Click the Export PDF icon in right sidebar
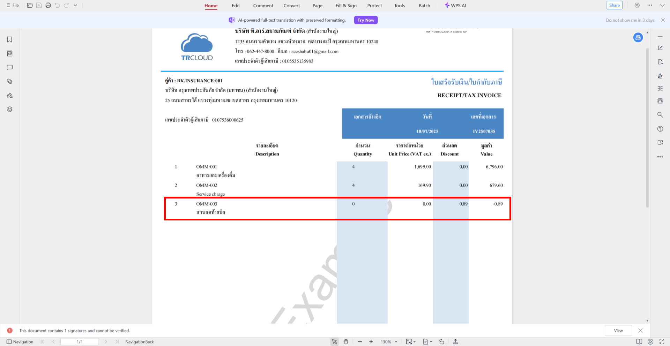This screenshot has width=670, height=346. point(660,62)
